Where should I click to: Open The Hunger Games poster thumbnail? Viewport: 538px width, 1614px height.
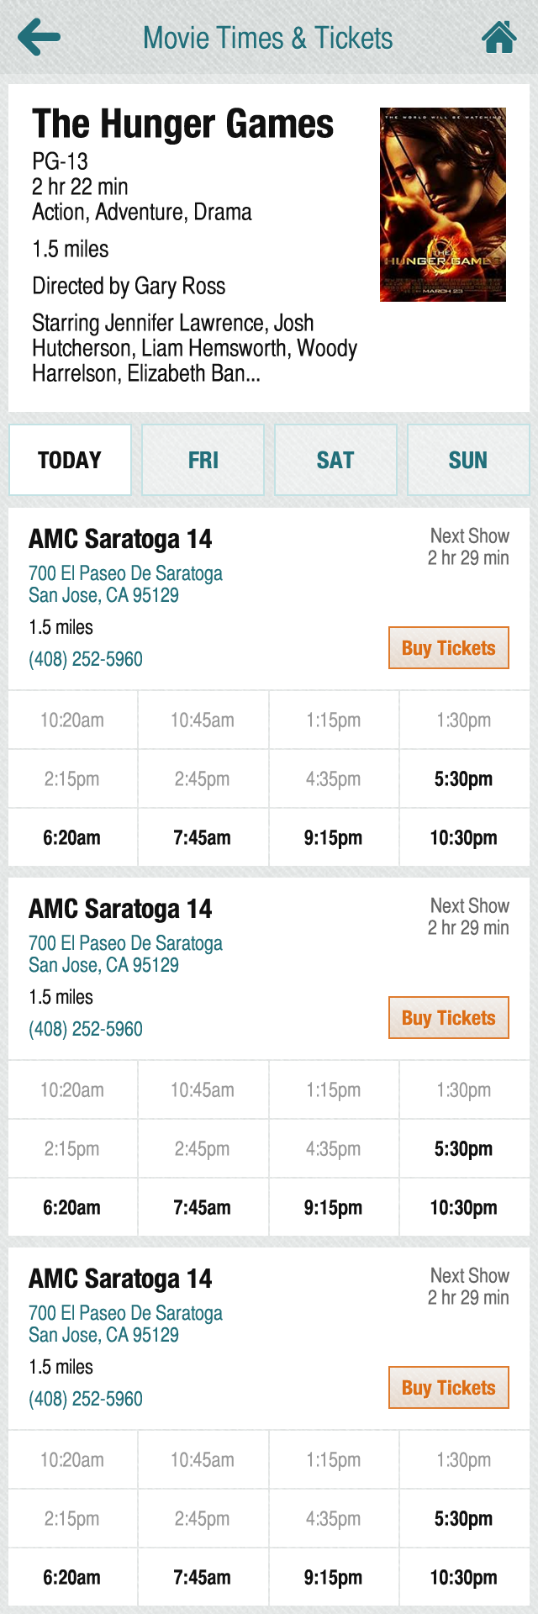click(x=443, y=204)
